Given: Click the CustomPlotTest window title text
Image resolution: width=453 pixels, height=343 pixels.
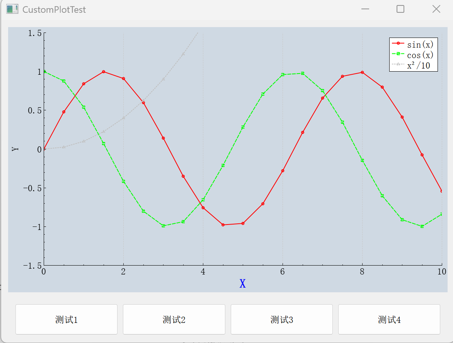Looking at the screenshot, I should point(54,10).
